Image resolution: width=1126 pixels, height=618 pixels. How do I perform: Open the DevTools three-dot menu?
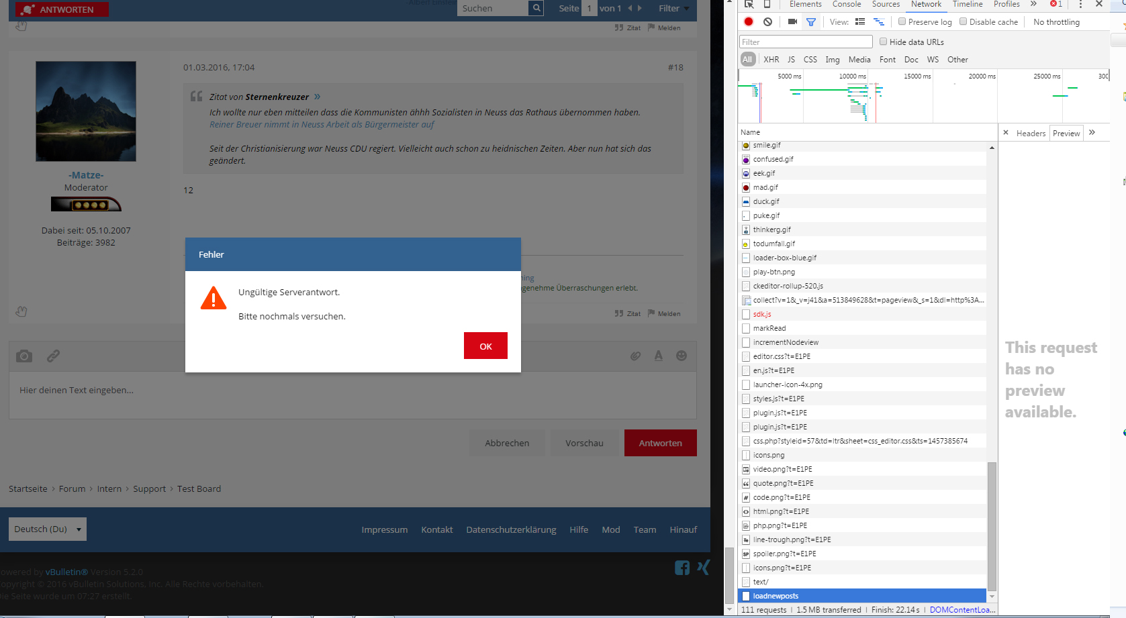1080,4
